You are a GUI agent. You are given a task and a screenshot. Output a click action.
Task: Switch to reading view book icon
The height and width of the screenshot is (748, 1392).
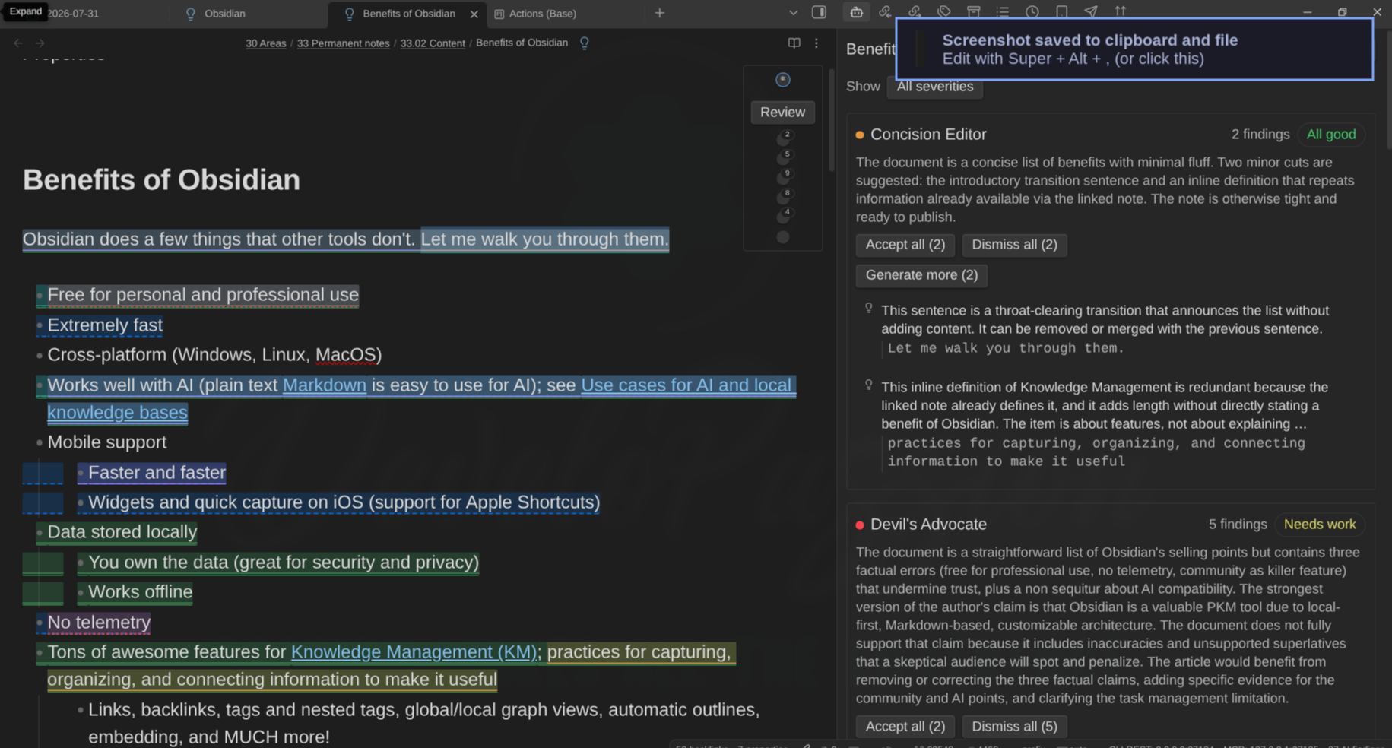click(x=794, y=43)
